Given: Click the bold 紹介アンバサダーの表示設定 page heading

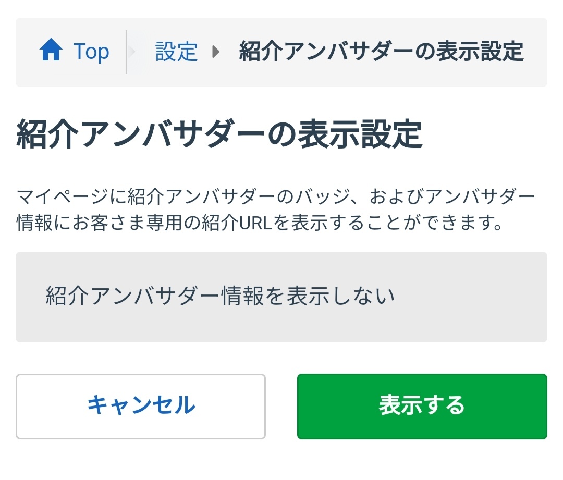Looking at the screenshot, I should 219,135.
